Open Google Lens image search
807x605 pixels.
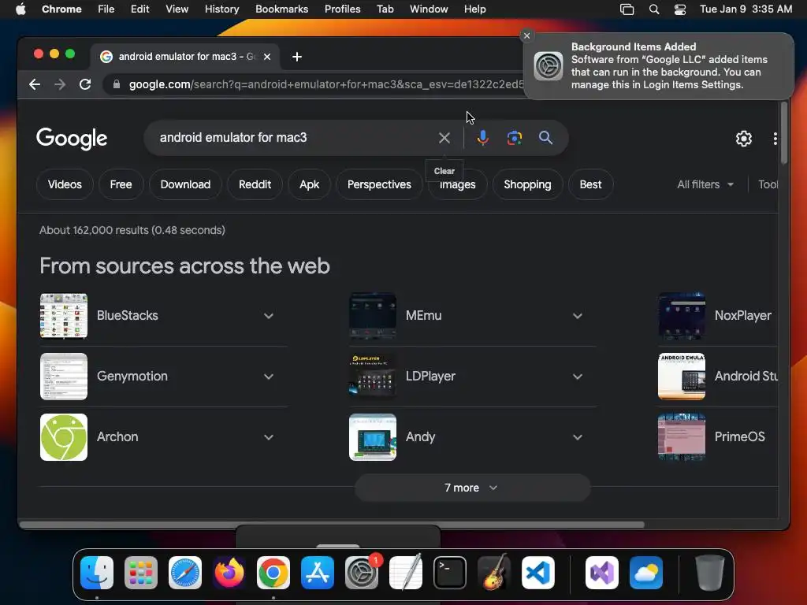tap(514, 138)
